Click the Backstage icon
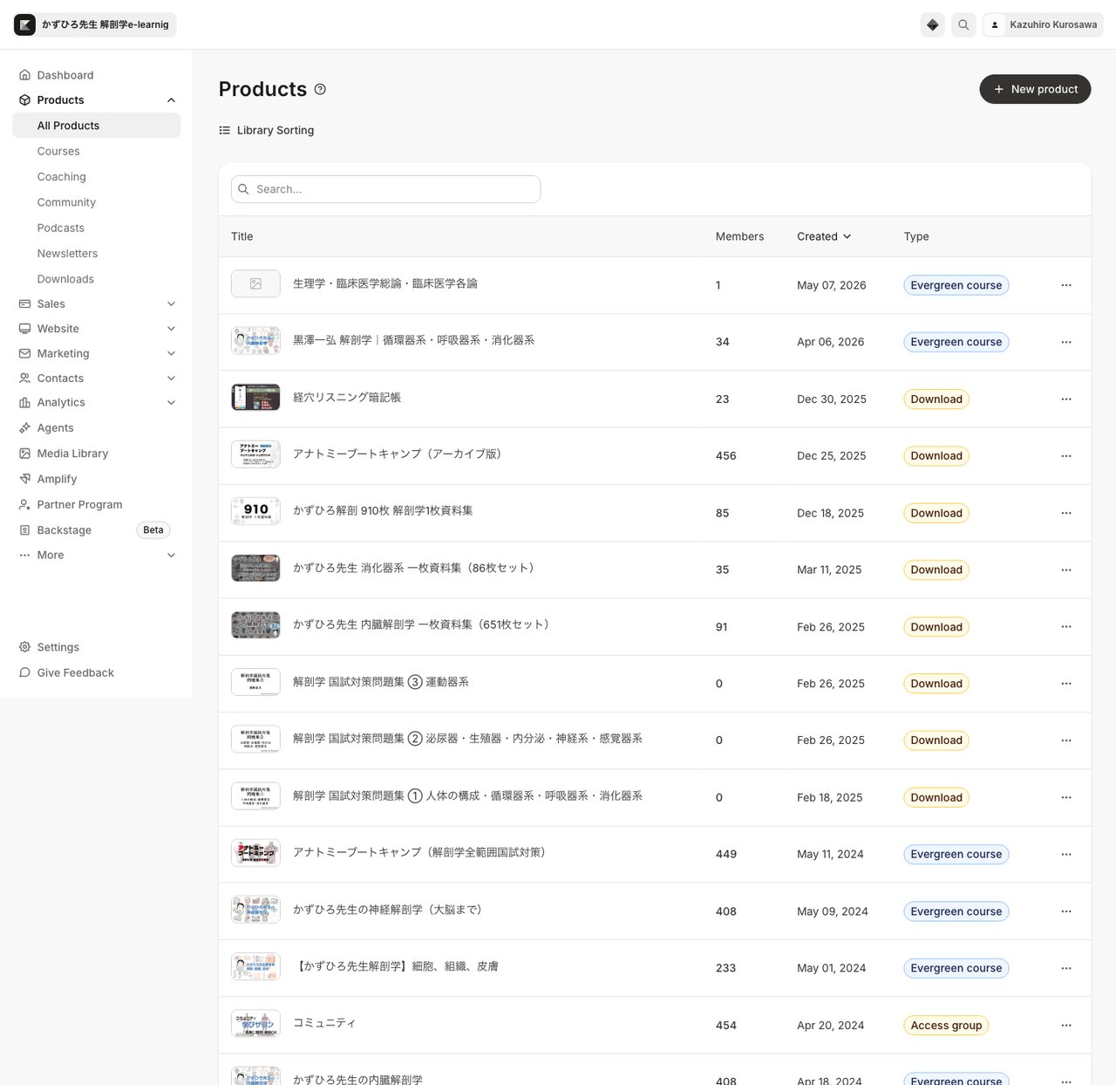The width and height of the screenshot is (1116, 1085). click(x=24, y=530)
